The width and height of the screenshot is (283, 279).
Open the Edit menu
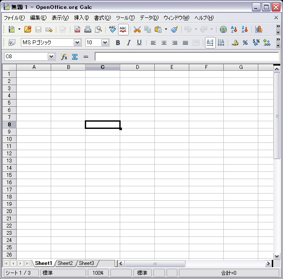tap(38, 18)
